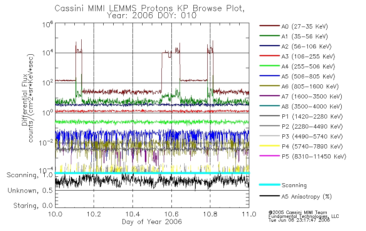
Task: Click the red A3 legend line
Action: point(270,56)
